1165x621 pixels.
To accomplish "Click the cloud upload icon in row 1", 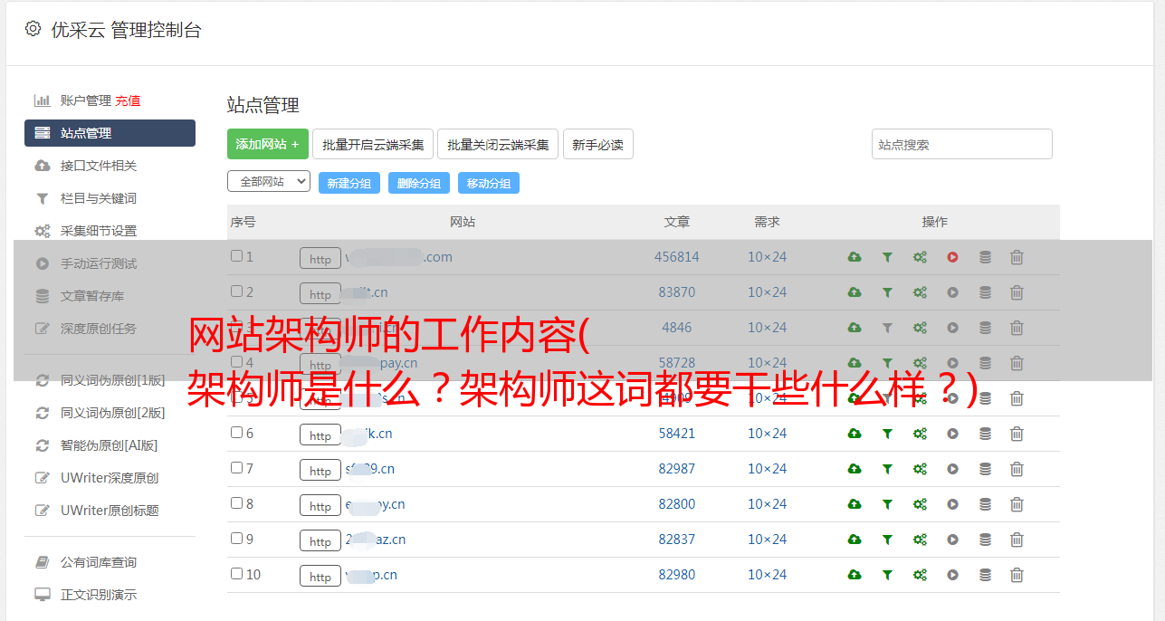I will (855, 257).
